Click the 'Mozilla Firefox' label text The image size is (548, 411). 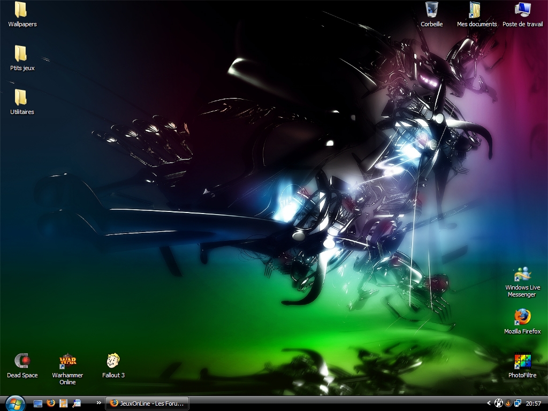point(522,331)
